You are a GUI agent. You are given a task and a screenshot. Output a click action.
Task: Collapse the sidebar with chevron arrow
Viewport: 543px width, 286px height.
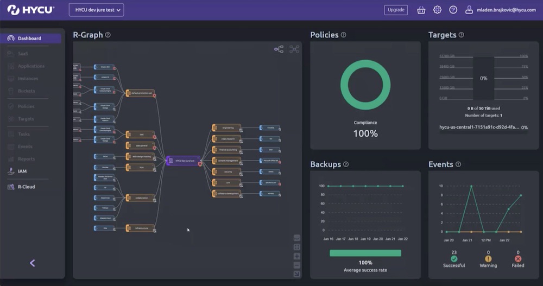pyautogui.click(x=32, y=263)
